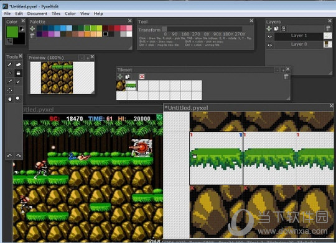Select the grass tile in Tileset
This screenshot has width=336, height=243.
pyautogui.click(x=131, y=86)
